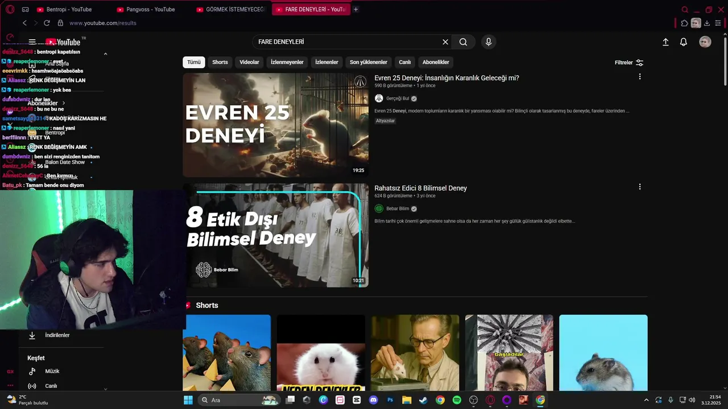This screenshot has height=409, width=728.
Task: Open the browser downloads arrow icon
Action: pyautogui.click(x=707, y=23)
